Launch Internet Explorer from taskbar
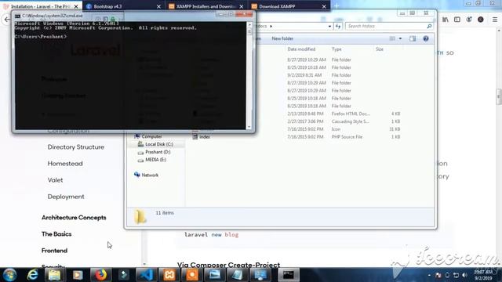 point(32,275)
